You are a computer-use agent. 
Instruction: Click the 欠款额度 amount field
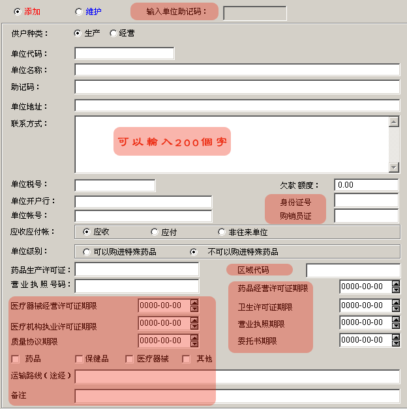[x=366, y=185]
